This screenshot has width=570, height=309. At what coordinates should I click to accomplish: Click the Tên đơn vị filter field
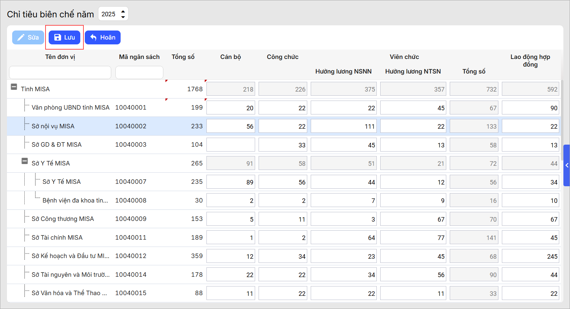tap(60, 72)
